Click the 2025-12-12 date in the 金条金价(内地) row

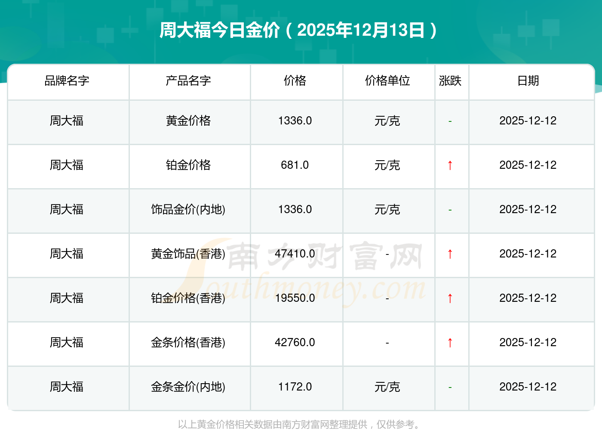tap(528, 387)
